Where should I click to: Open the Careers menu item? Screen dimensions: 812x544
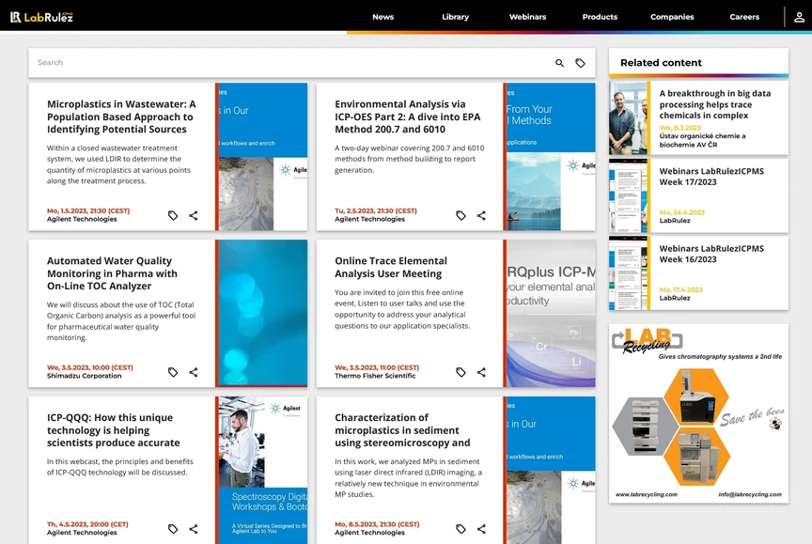[x=744, y=17]
